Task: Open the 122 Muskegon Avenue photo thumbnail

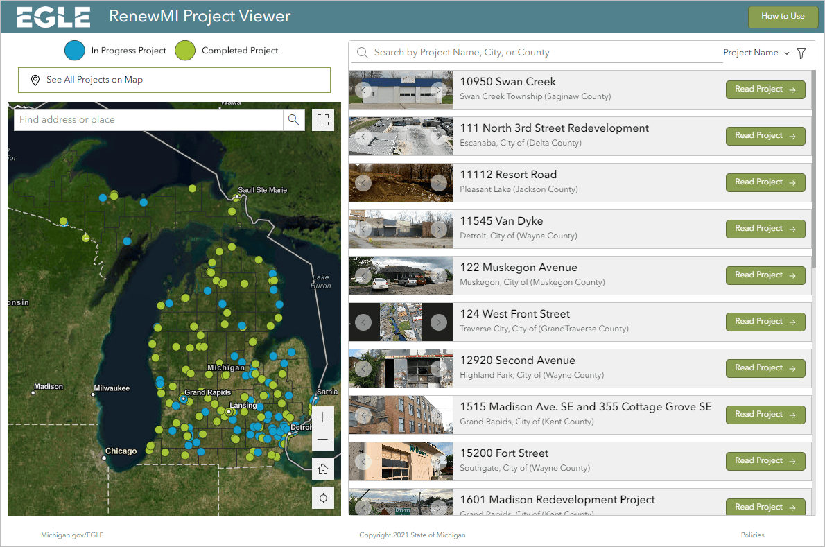Action: 401,275
